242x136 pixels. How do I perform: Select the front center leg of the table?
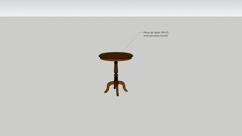click(x=117, y=90)
